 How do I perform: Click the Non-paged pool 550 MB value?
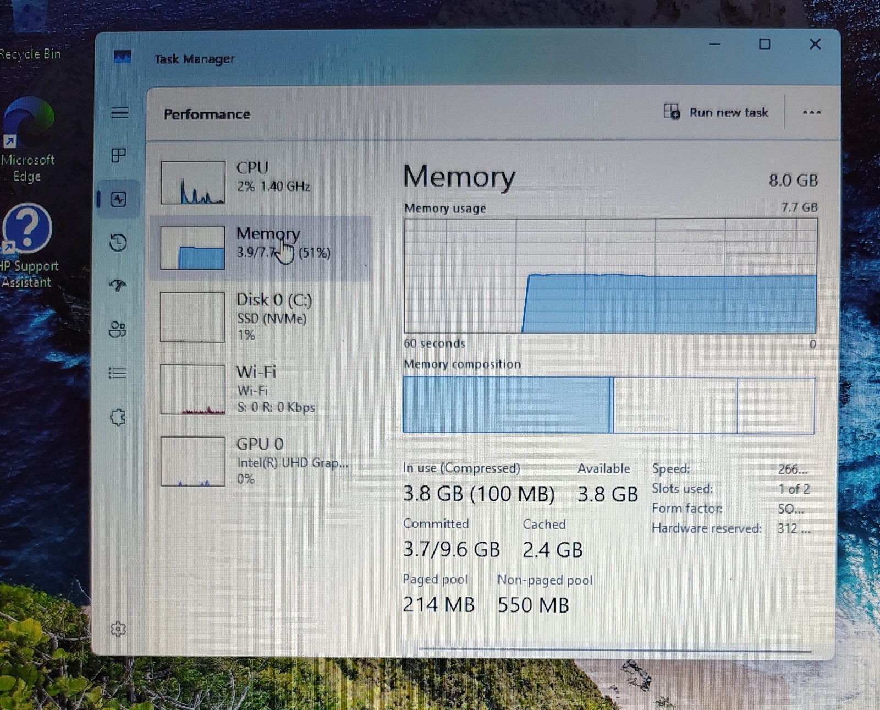coord(533,605)
